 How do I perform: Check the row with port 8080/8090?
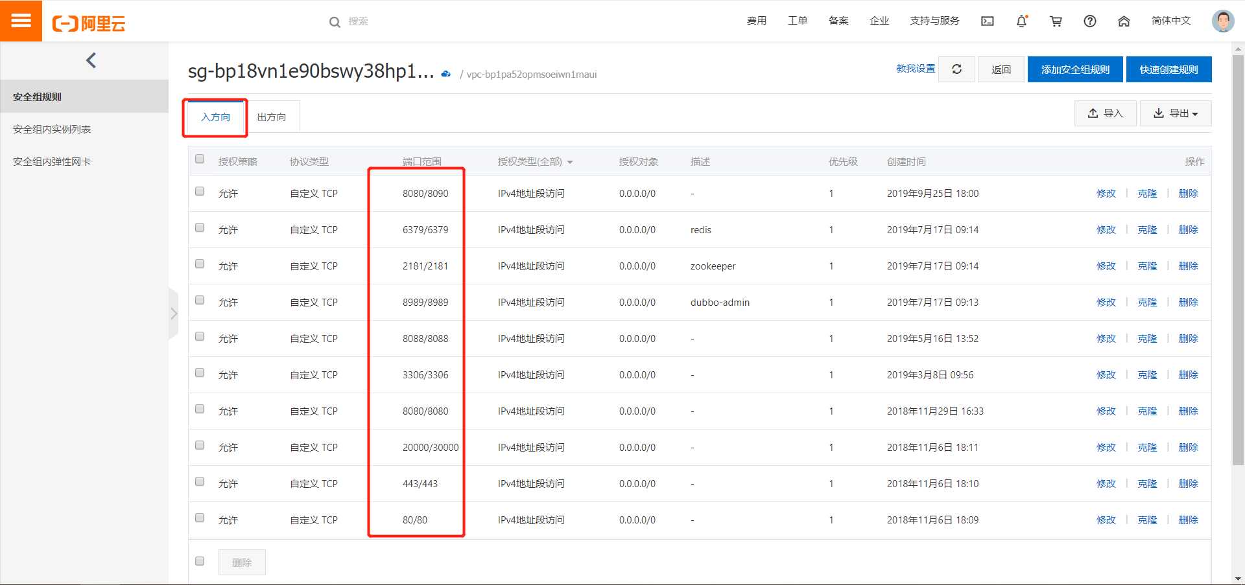(x=200, y=191)
